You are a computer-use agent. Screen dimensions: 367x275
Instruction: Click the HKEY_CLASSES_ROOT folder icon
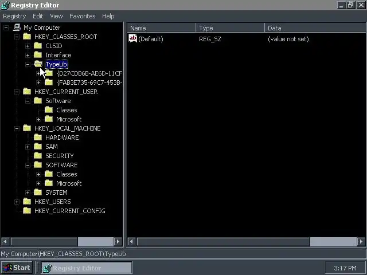click(x=27, y=37)
